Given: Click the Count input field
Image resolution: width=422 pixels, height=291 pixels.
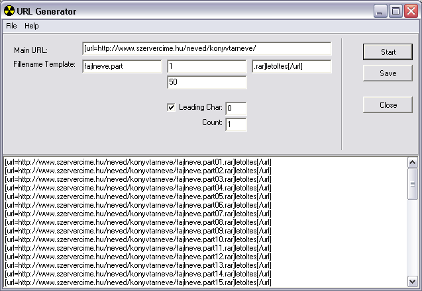Looking at the screenshot, I should click(x=235, y=124).
